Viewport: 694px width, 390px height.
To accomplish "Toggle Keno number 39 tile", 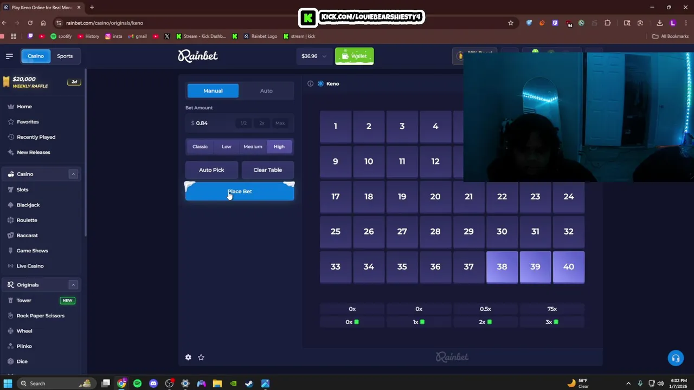I will point(535,266).
